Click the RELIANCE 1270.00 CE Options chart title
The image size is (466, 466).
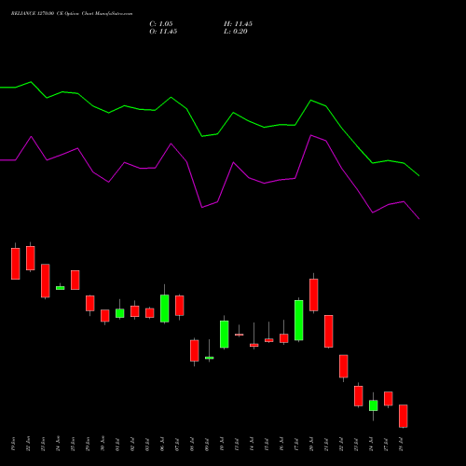point(72,14)
